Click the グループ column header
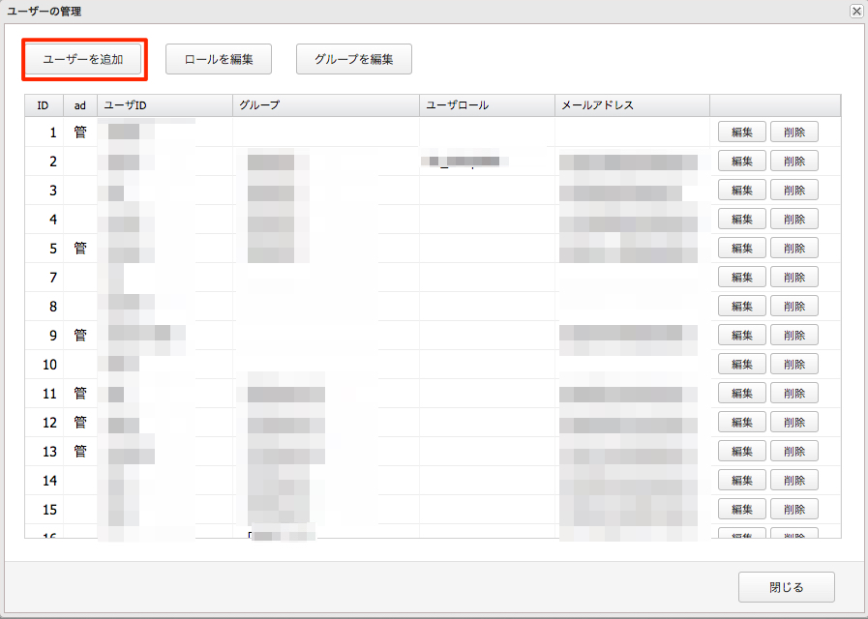Image resolution: width=868 pixels, height=619 pixels. click(x=326, y=105)
